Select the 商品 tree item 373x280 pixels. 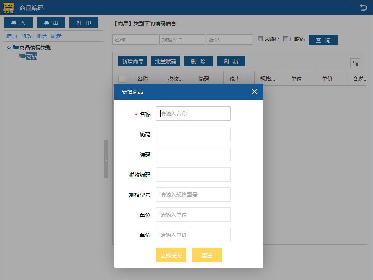pos(31,56)
